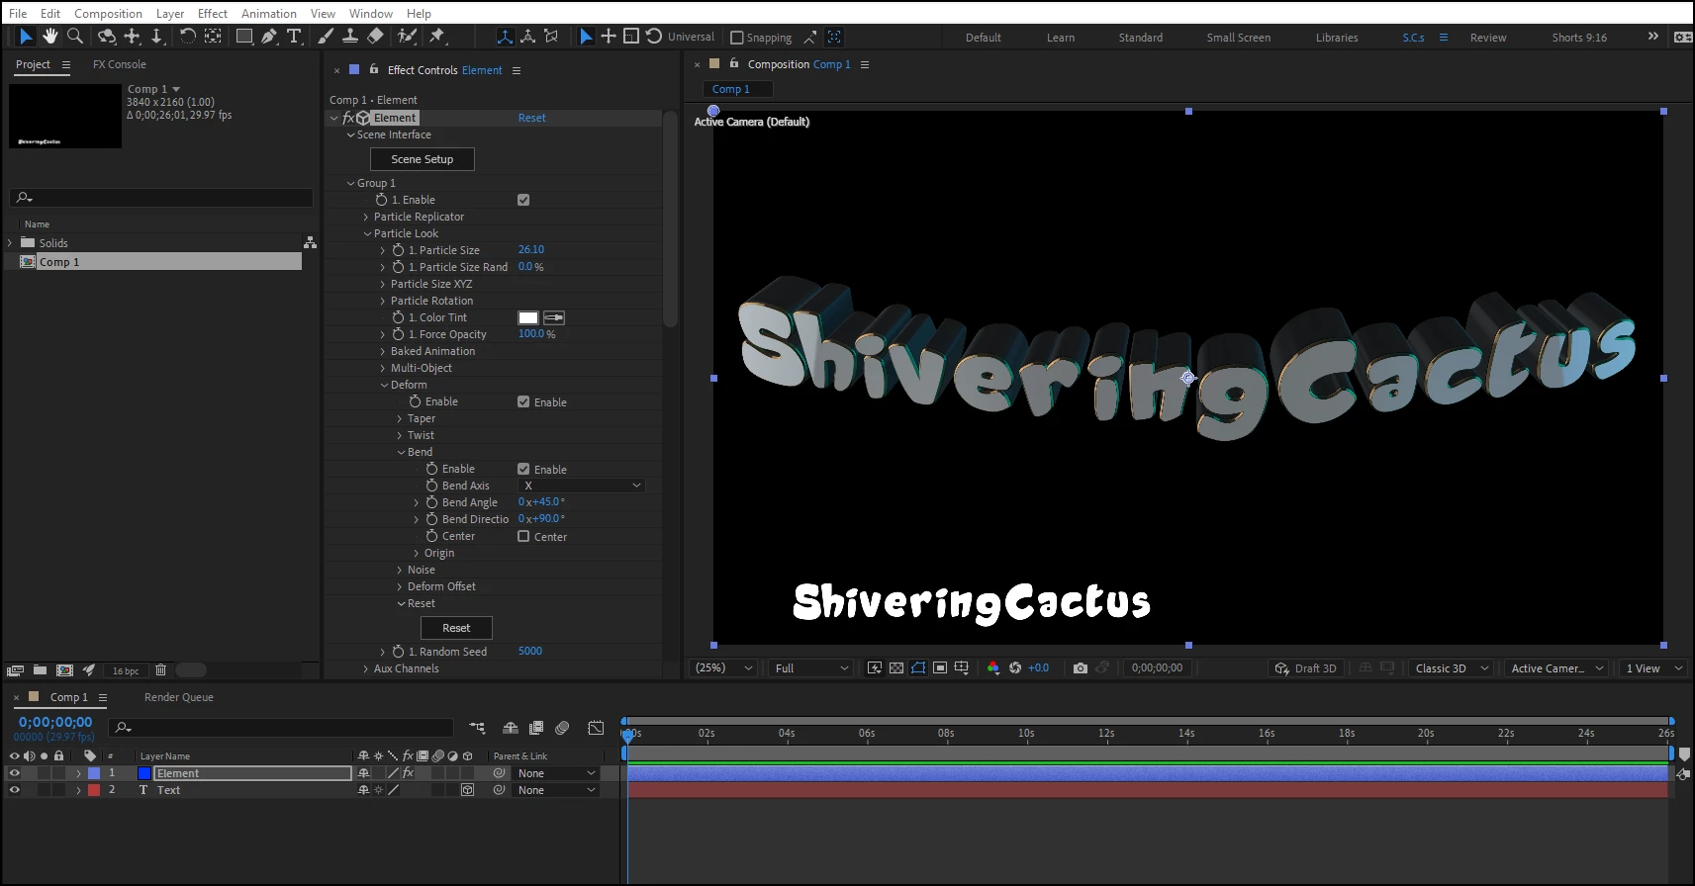Screen dimensions: 1695x886
Task: Click the timeline current time 0;00;00;00
Action: click(x=55, y=723)
